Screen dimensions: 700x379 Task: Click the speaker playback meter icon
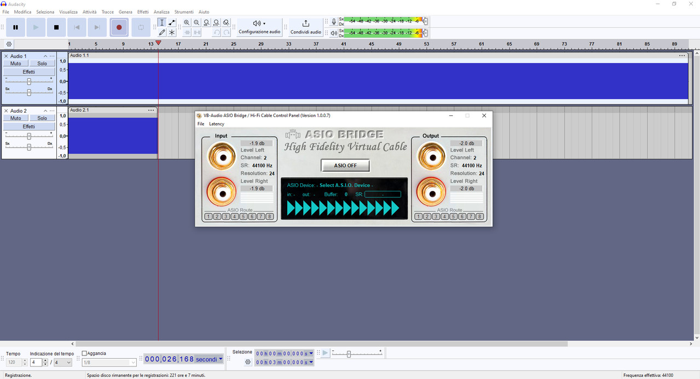pyautogui.click(x=334, y=33)
